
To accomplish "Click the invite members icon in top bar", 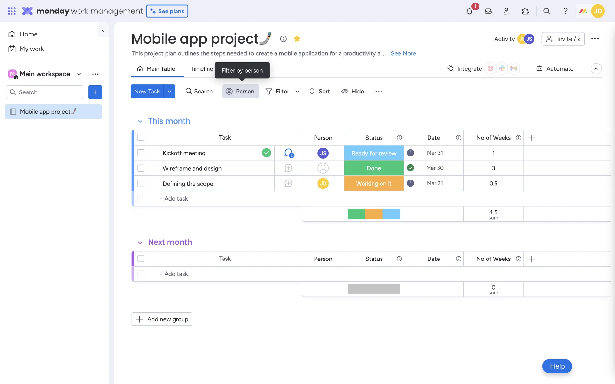I will tap(507, 11).
